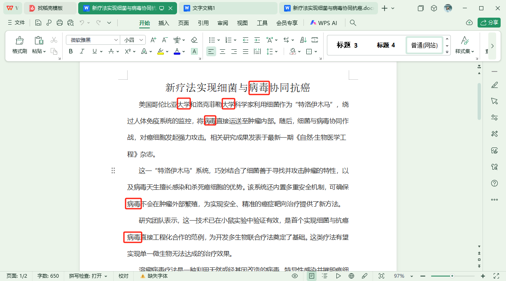The width and height of the screenshot is (506, 281).
Task: Toggle italic formatting
Action: [81, 51]
